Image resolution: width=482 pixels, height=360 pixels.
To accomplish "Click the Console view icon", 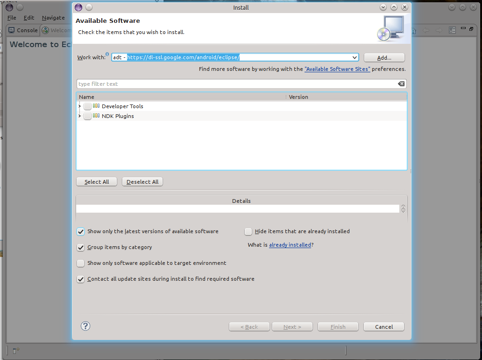I will pos(12,30).
